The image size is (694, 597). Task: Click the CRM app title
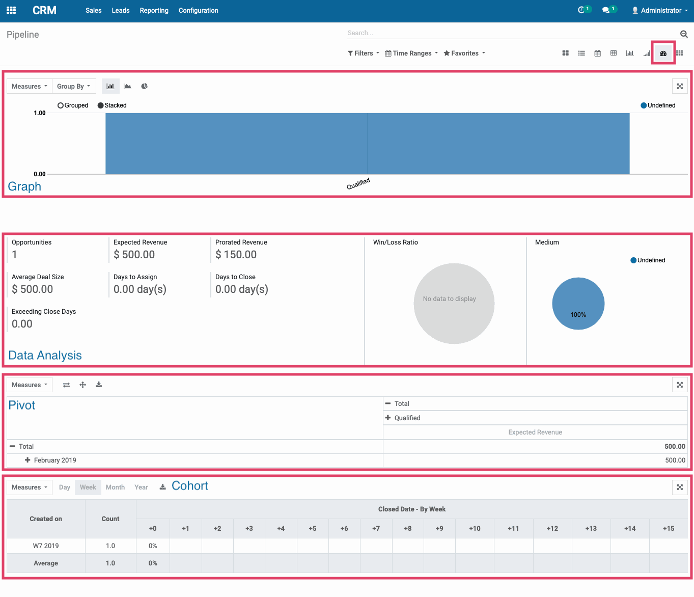click(x=44, y=10)
